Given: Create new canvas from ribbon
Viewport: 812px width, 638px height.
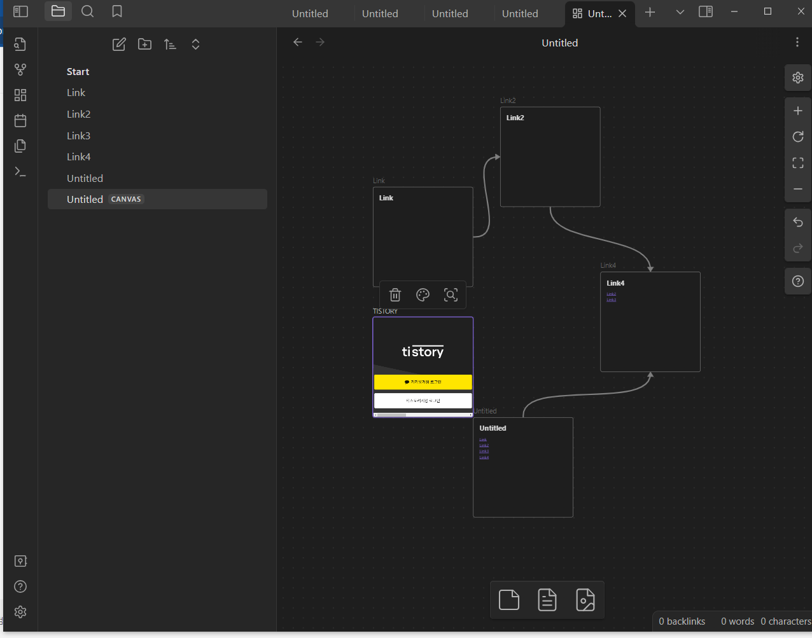Looking at the screenshot, I should click(x=20, y=95).
